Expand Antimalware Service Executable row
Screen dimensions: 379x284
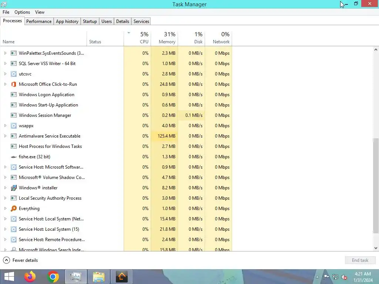tap(5, 136)
